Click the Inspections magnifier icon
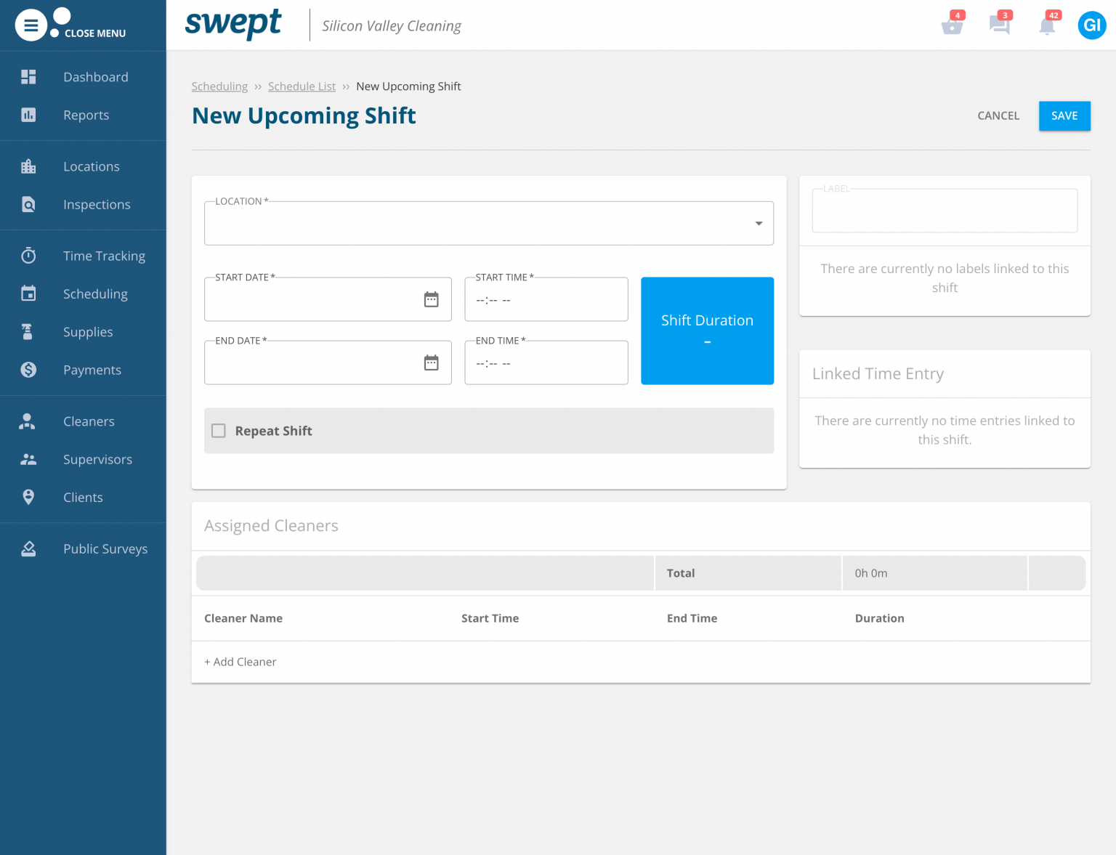The height and width of the screenshot is (855, 1116). point(28,204)
